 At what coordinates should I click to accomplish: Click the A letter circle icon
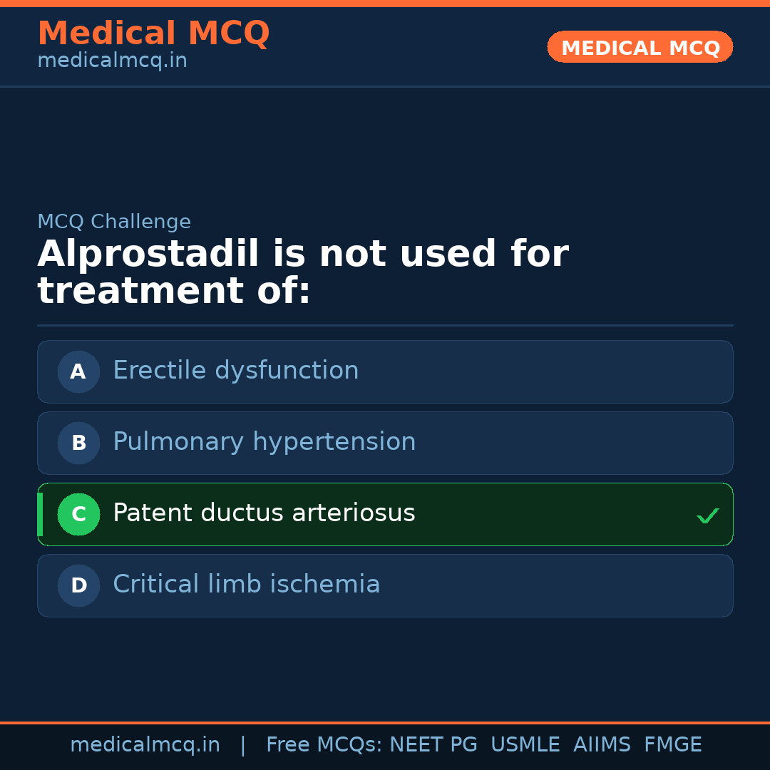(x=78, y=371)
